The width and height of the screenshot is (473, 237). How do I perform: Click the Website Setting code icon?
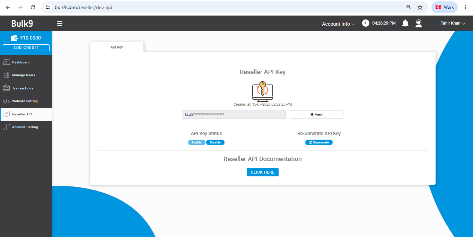[x=6, y=101]
